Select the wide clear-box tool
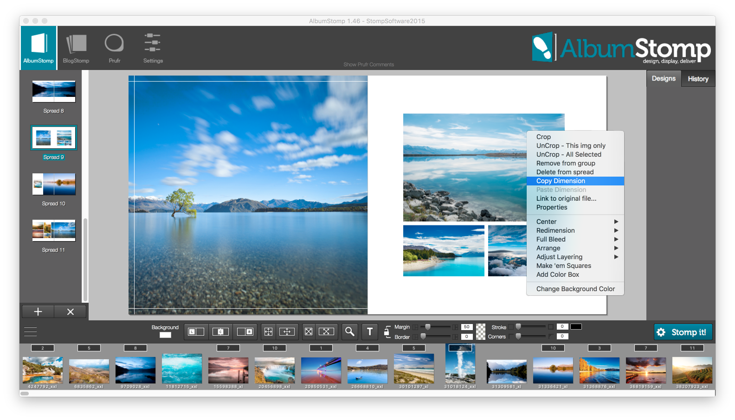Viewport: 735px width, 420px height. click(326, 331)
